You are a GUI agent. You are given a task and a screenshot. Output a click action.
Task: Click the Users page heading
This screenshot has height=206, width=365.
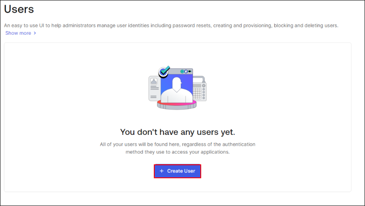pos(19,8)
